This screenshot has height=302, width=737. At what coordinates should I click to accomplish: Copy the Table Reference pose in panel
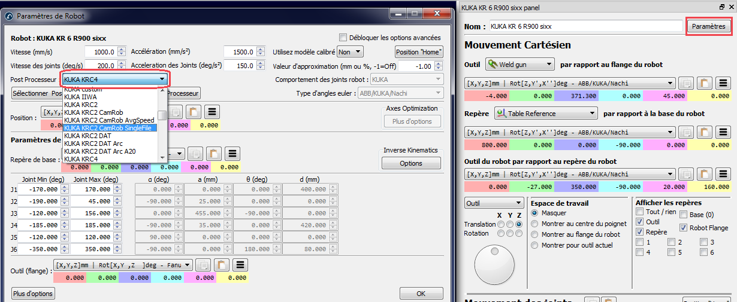pos(687,132)
